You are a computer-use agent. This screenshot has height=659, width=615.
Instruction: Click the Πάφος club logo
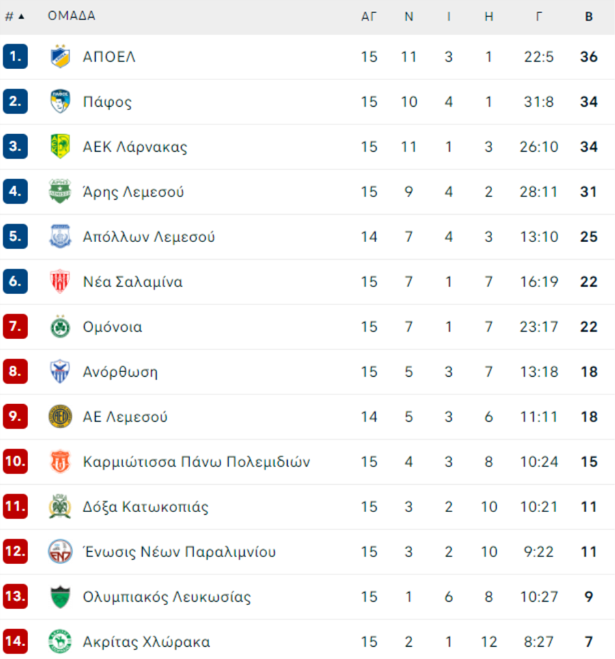[x=60, y=101]
